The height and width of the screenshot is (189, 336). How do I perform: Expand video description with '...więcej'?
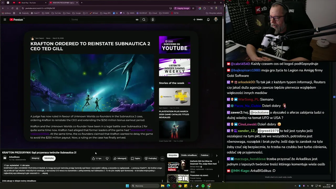pos(44,173)
